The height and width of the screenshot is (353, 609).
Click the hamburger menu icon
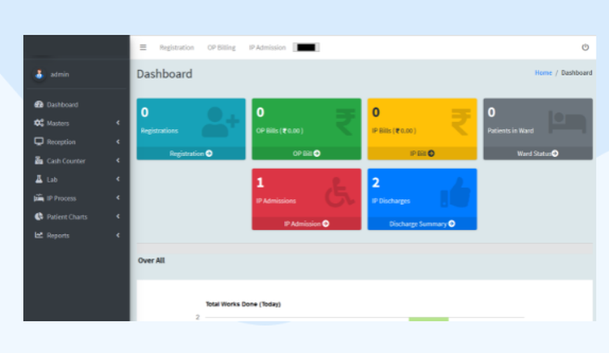tap(143, 47)
